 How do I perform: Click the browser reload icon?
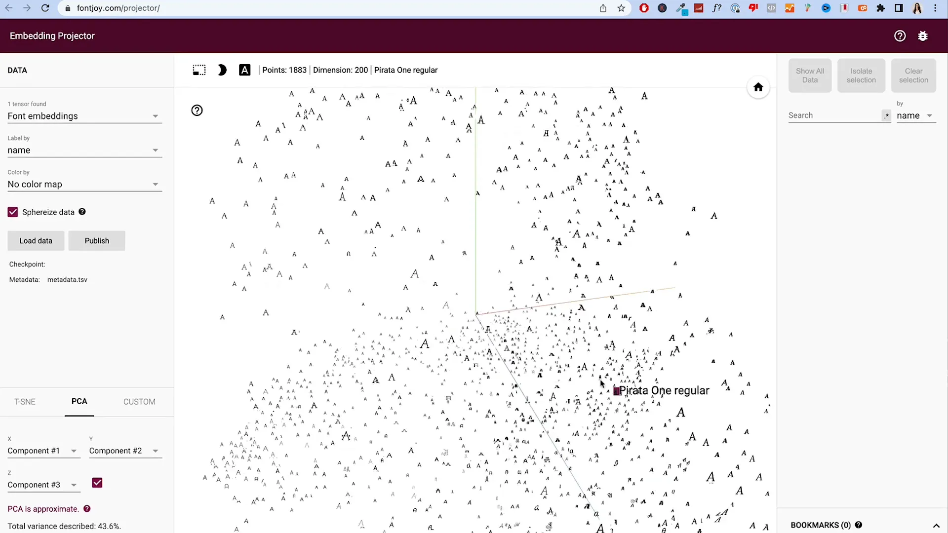click(45, 8)
